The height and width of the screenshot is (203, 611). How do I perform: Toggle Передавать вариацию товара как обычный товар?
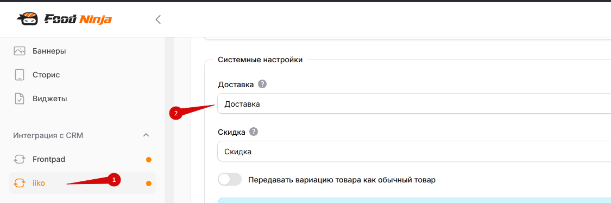pyautogui.click(x=230, y=180)
